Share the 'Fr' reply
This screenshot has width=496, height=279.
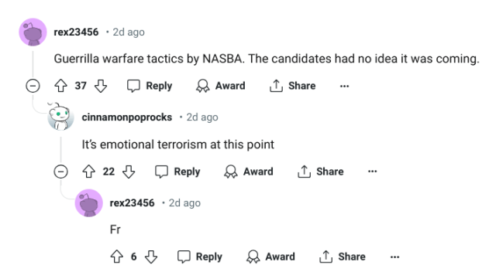point(343,257)
